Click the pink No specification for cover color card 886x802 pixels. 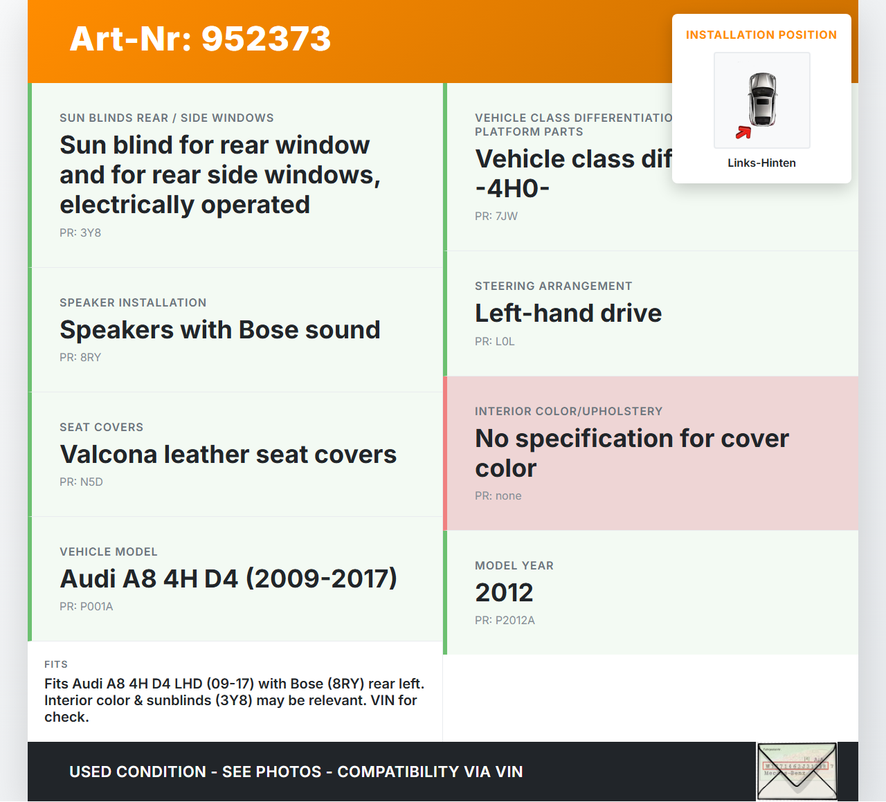point(651,453)
